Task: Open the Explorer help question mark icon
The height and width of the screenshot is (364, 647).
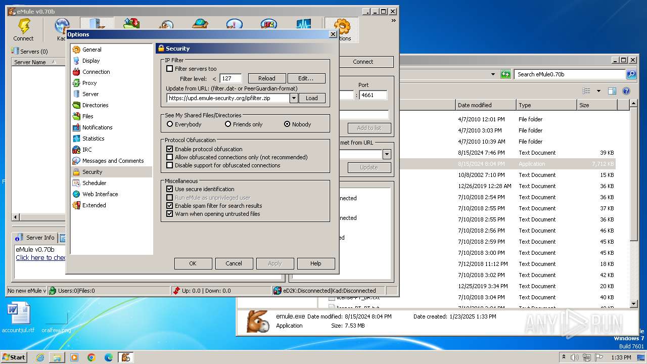Action: 626,91
